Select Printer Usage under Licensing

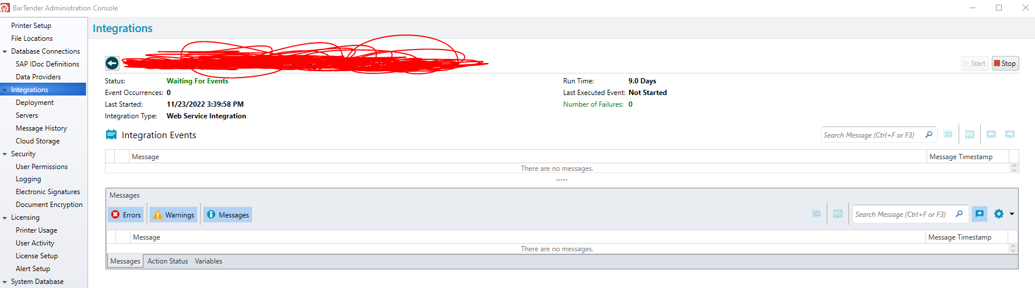[x=36, y=230]
